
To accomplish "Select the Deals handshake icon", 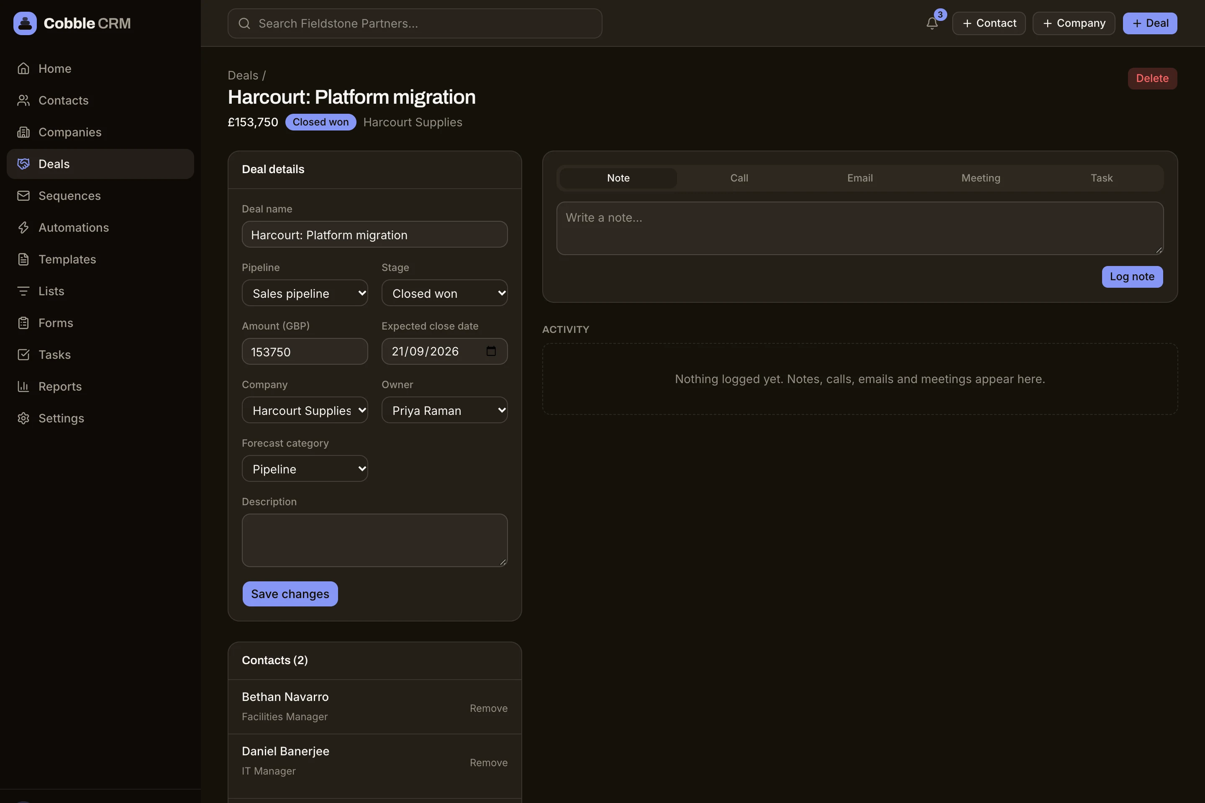I will (23, 164).
